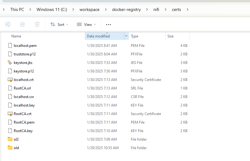The image size is (250, 161).
Task: Select the RootCA.pem file name
Action: 24,122
